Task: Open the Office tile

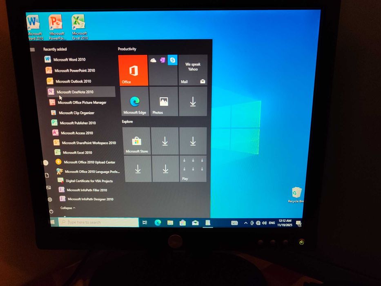Action: point(133,70)
